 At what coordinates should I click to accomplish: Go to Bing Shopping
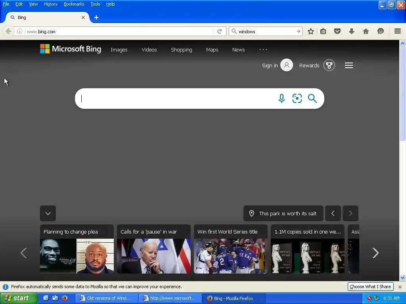182,49
